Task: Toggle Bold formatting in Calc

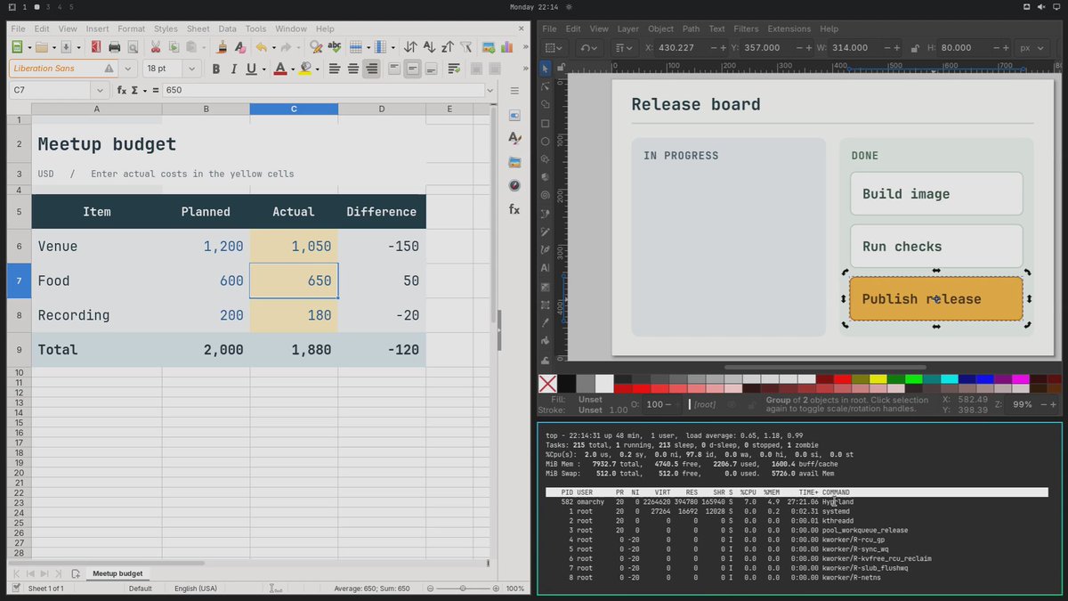Action: pyautogui.click(x=215, y=69)
